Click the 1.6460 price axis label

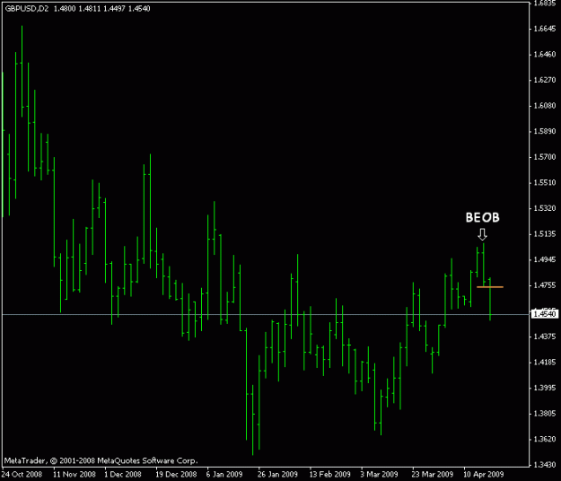pos(545,55)
